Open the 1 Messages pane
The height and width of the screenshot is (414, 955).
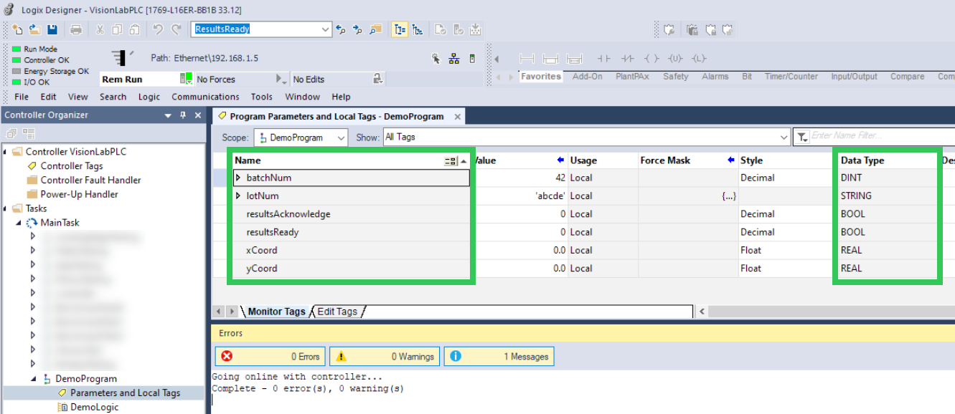(499, 356)
